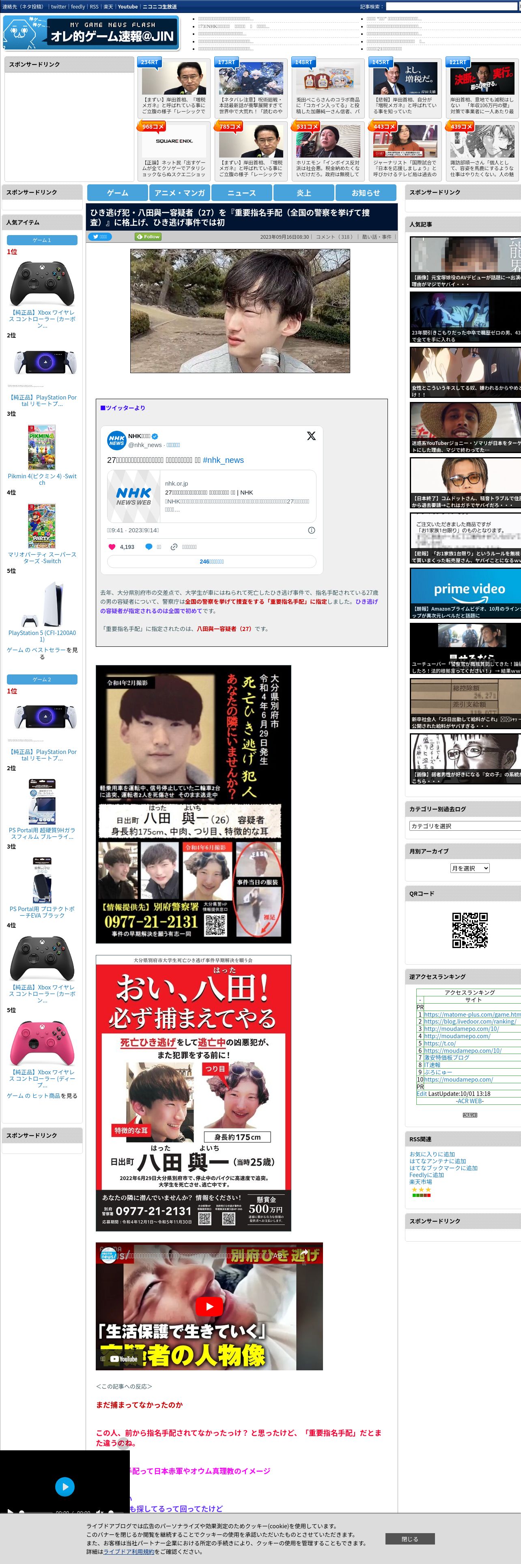Switch to the ニュース tab
This screenshot has height=1564, width=521.
click(x=241, y=192)
